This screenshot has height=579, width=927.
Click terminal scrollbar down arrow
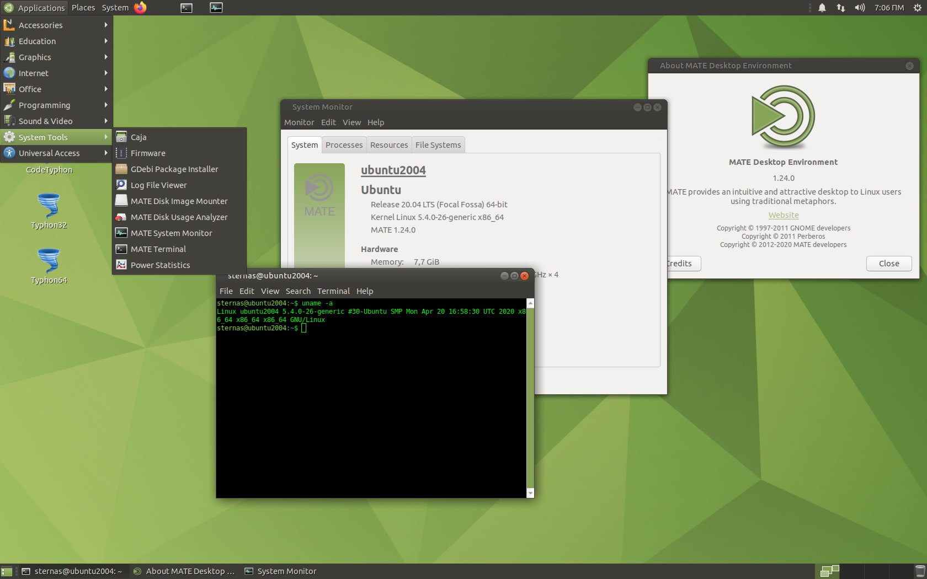[530, 493]
